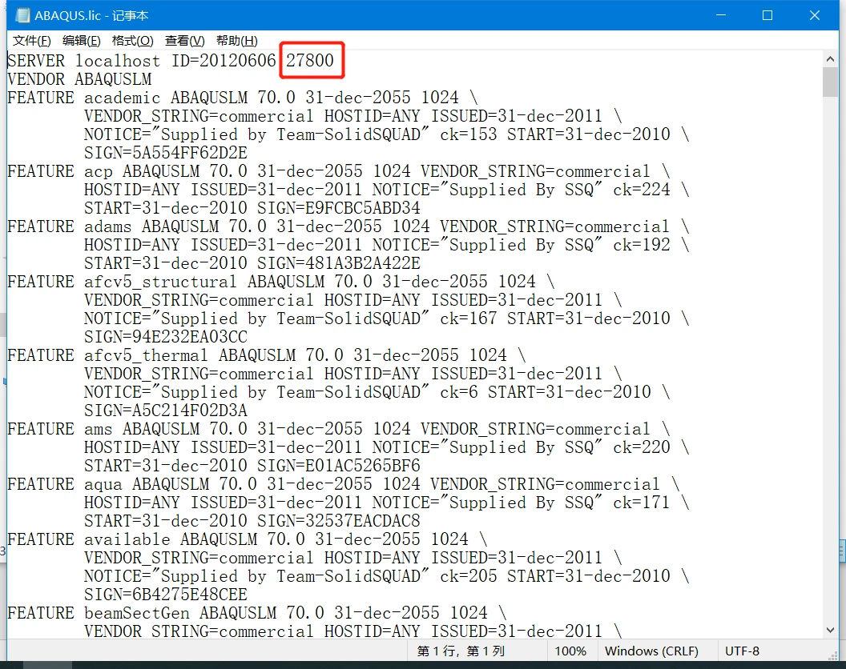Click the VENDOR ABAQUSLM line
The image size is (846, 669).
pyautogui.click(x=79, y=79)
